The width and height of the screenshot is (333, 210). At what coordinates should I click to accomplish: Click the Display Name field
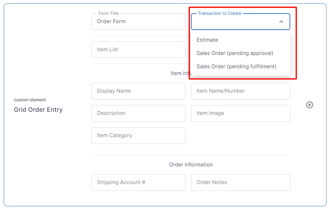[x=138, y=91]
